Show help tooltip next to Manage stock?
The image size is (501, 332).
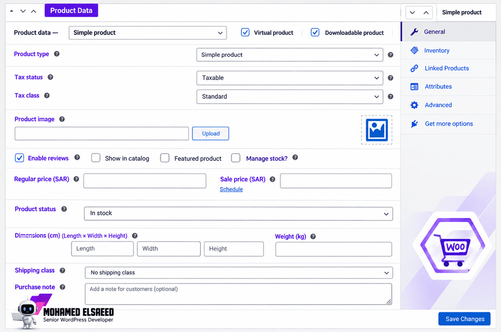pyautogui.click(x=295, y=157)
